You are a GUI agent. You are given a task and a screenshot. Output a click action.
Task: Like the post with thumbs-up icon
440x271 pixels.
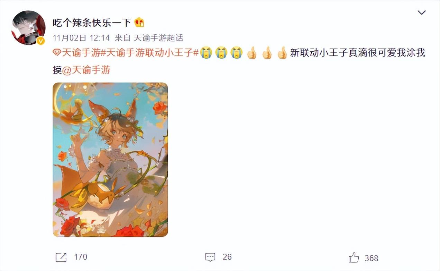tap(354, 257)
